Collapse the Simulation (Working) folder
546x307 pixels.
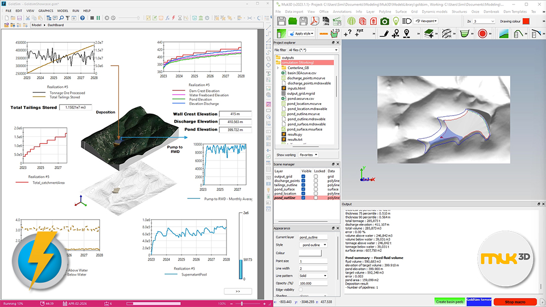click(278, 62)
